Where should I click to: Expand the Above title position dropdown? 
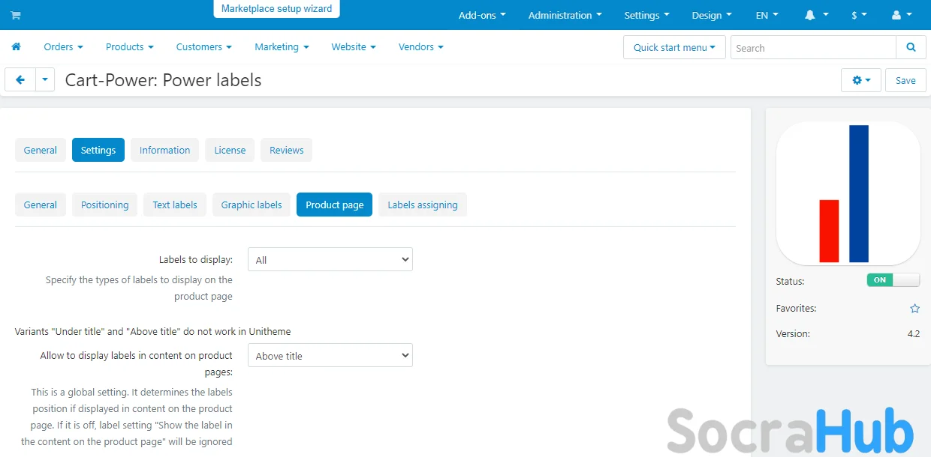point(330,356)
